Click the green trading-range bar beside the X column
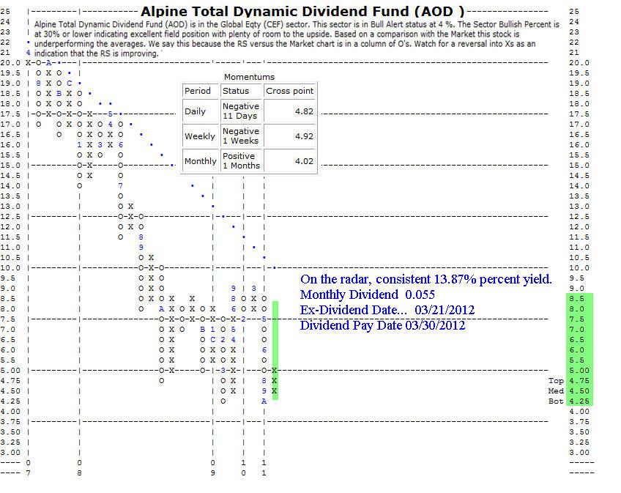 coord(275,350)
